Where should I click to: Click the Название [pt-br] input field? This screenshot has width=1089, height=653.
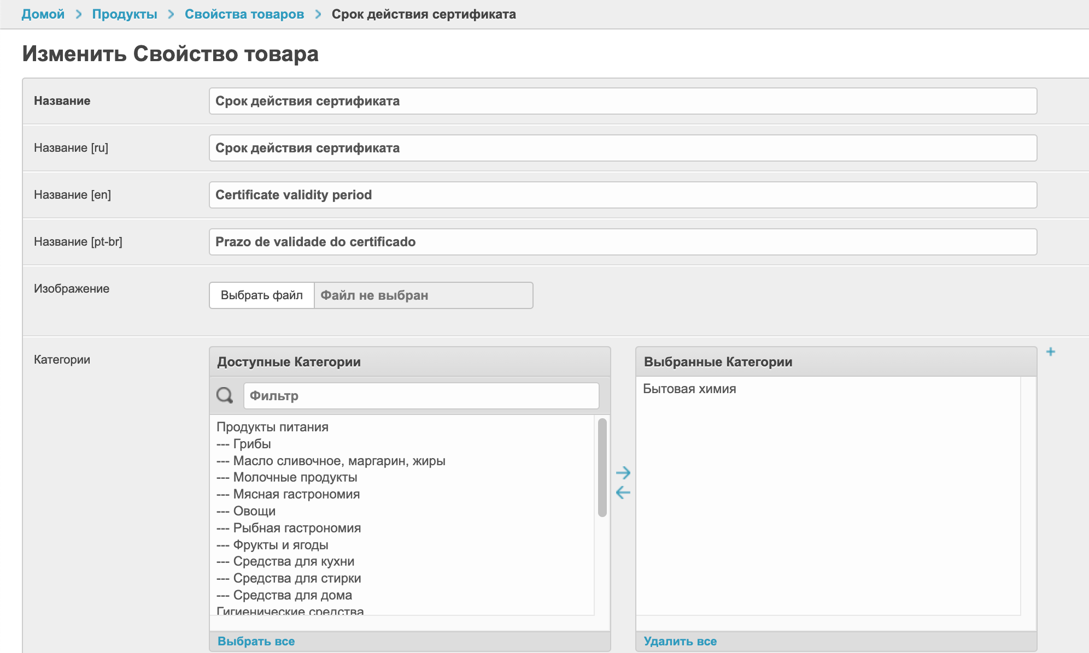(623, 242)
